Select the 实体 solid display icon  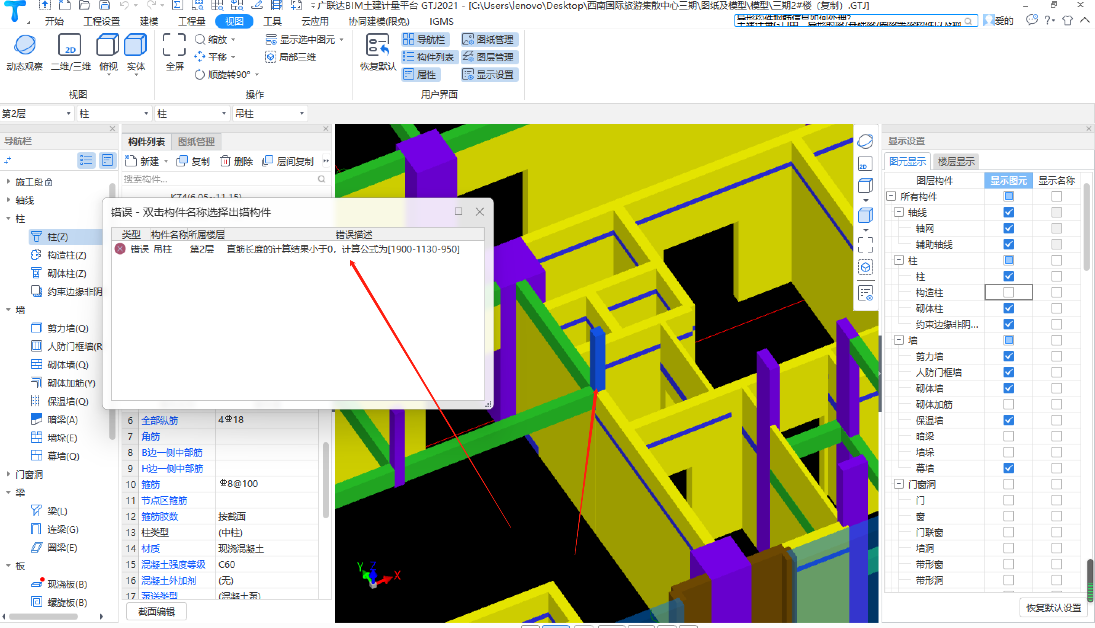coord(136,45)
